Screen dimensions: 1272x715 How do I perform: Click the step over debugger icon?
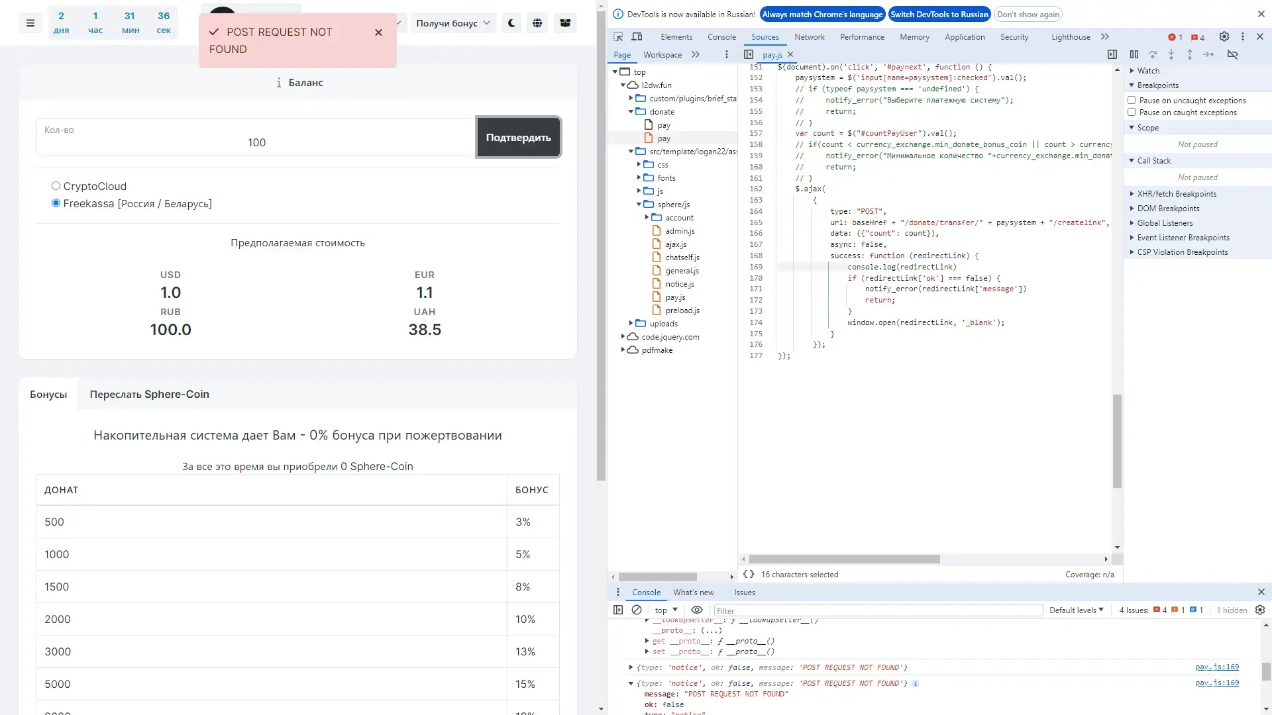click(1153, 55)
